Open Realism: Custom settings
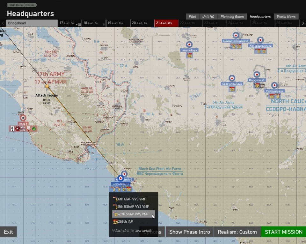 point(237,232)
